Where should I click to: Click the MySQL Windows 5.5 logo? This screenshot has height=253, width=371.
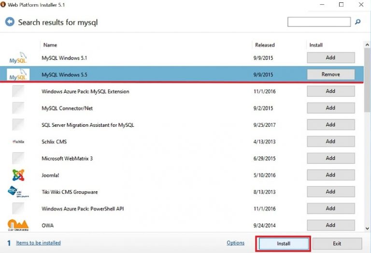coord(18,75)
